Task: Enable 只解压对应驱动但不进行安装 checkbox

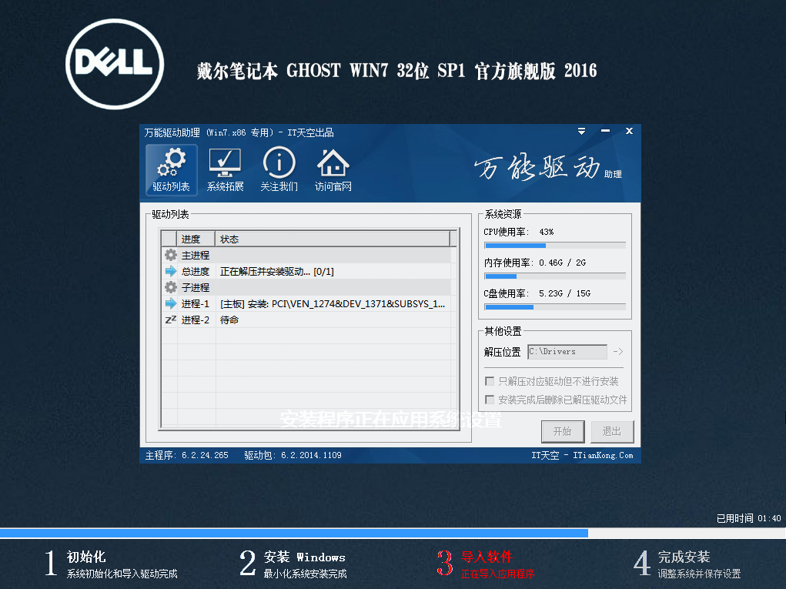Action: pos(490,381)
